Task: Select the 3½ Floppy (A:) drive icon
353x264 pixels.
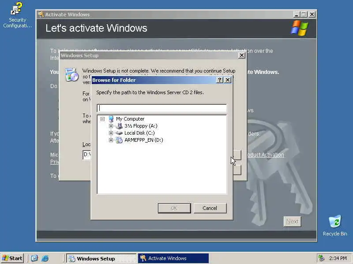Action: point(119,126)
